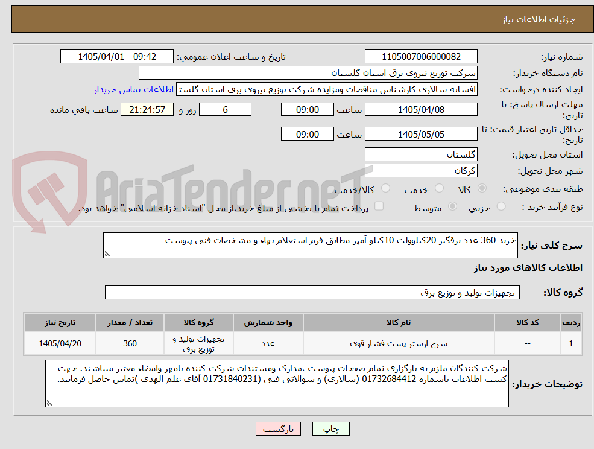The height and width of the screenshot is (449, 594).
Task: Click the need number field 1105007006000082
Action: click(x=421, y=57)
